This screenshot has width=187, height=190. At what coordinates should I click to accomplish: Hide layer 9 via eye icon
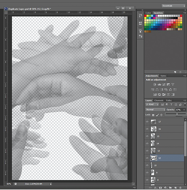tap(147, 173)
